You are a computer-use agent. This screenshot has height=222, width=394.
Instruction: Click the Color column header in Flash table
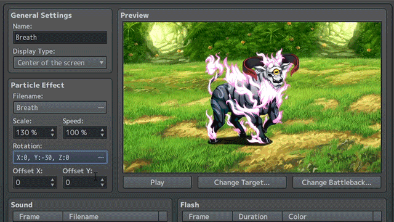[x=328, y=216]
